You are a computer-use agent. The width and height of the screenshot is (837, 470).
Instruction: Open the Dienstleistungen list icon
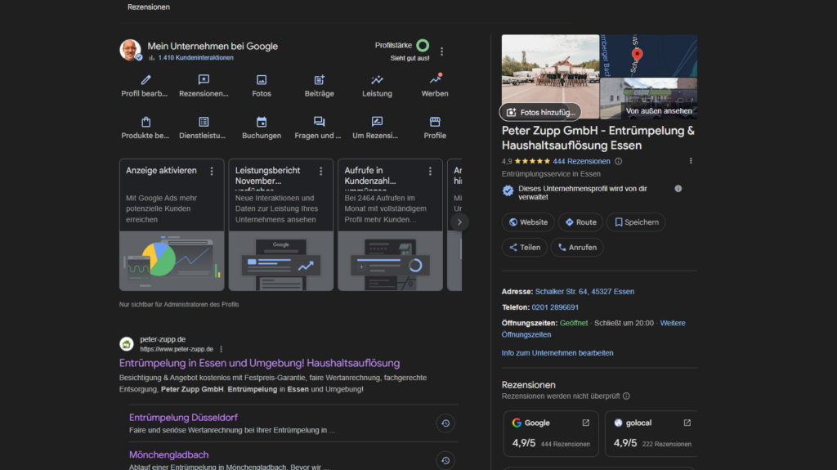204,123
